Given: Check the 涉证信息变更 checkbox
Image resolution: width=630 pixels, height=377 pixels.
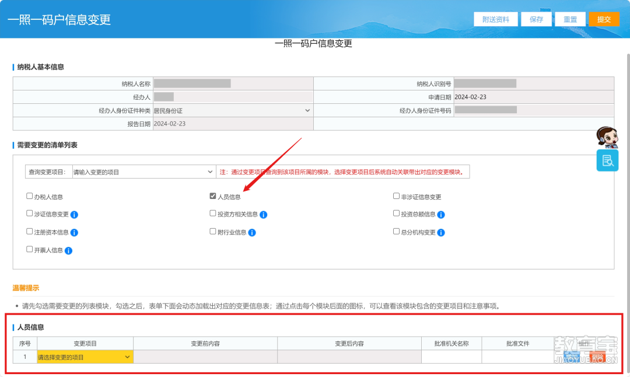Looking at the screenshot, I should coord(29,214).
